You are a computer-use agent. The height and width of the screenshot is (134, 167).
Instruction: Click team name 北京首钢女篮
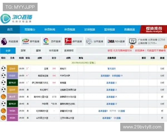coord(42,111)
